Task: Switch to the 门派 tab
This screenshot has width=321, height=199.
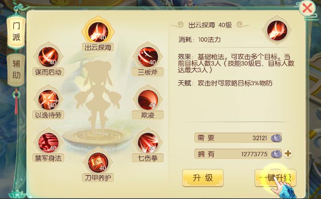Action: coord(16,32)
